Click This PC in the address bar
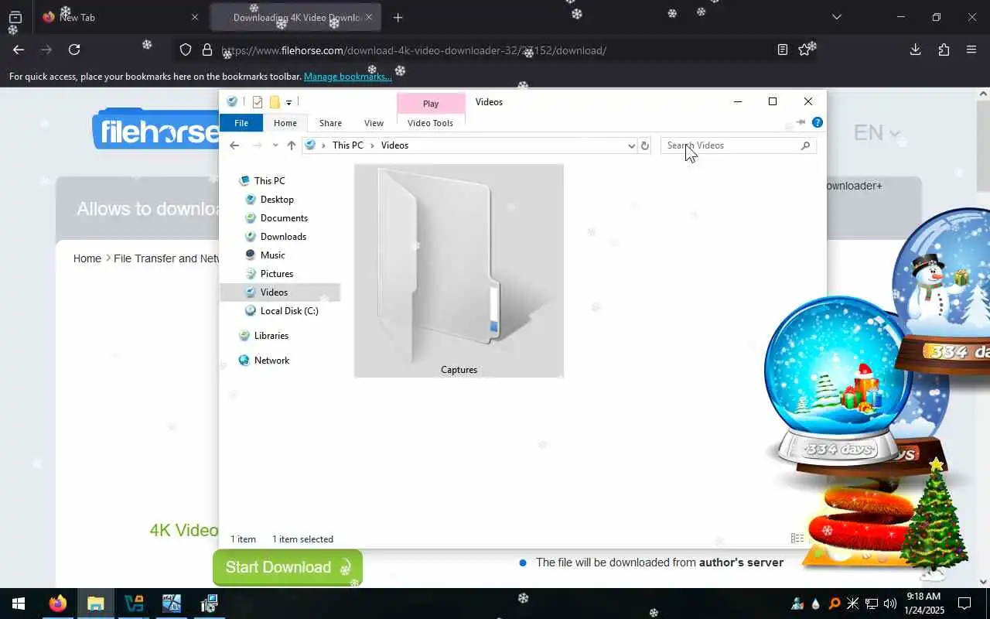 [x=347, y=145]
